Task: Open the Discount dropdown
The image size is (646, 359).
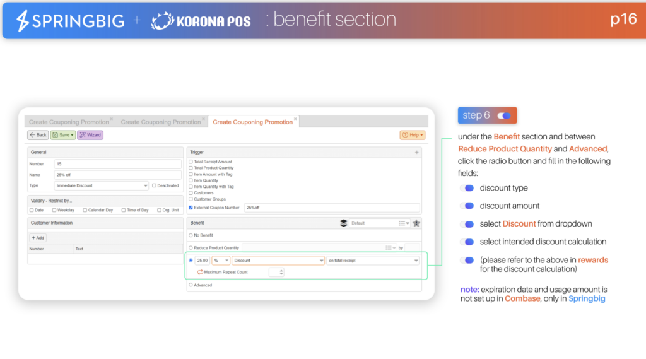Action: coord(278,261)
